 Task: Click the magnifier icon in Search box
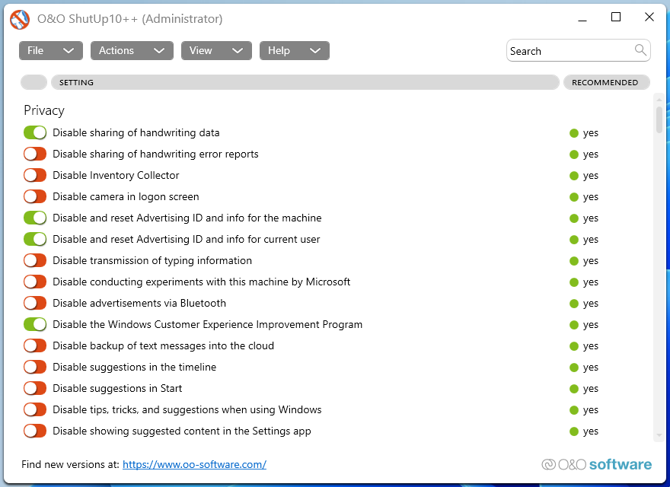tap(640, 50)
